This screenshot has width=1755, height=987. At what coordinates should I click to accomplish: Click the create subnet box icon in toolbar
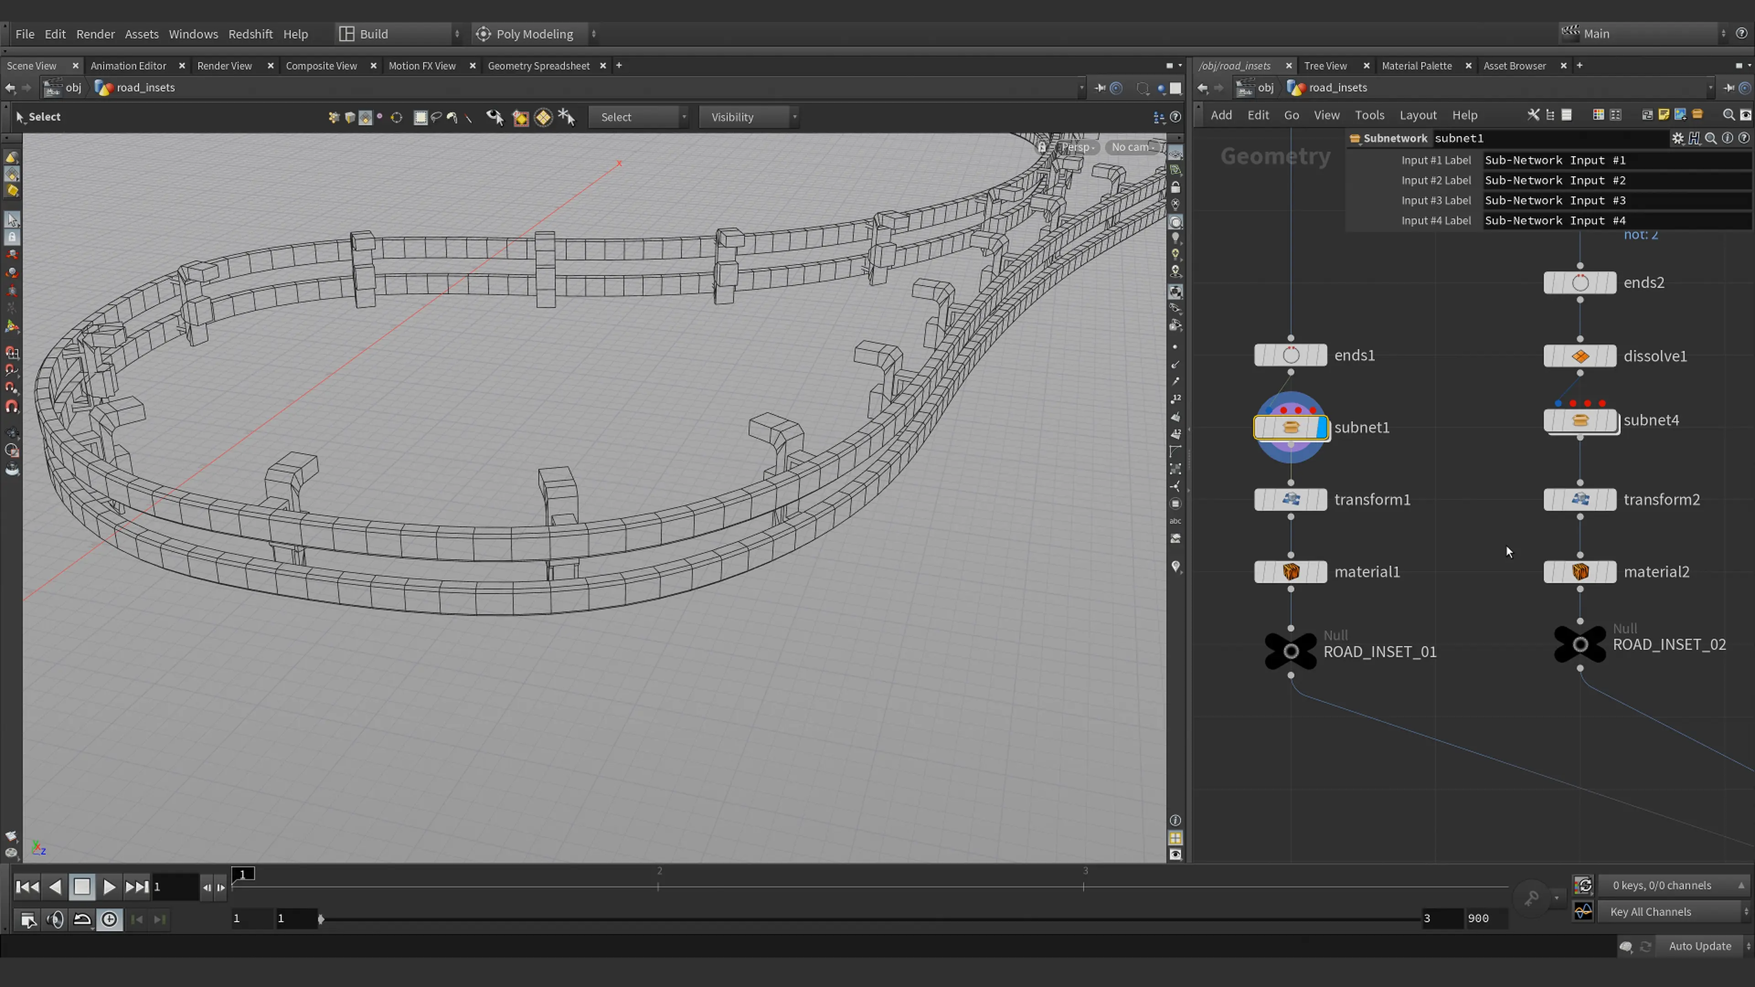(1697, 114)
